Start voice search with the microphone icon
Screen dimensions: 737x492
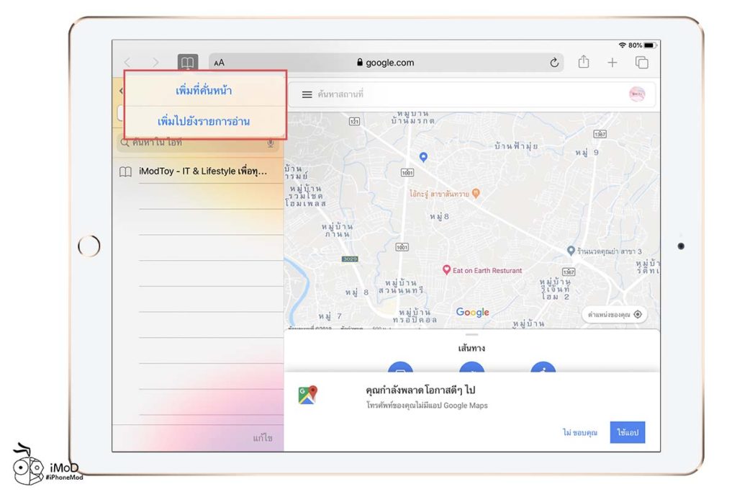pos(271,144)
